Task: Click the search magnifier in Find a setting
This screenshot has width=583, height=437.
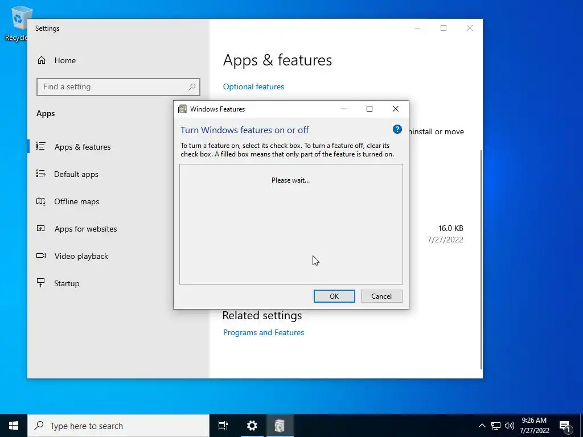Action: tap(192, 86)
